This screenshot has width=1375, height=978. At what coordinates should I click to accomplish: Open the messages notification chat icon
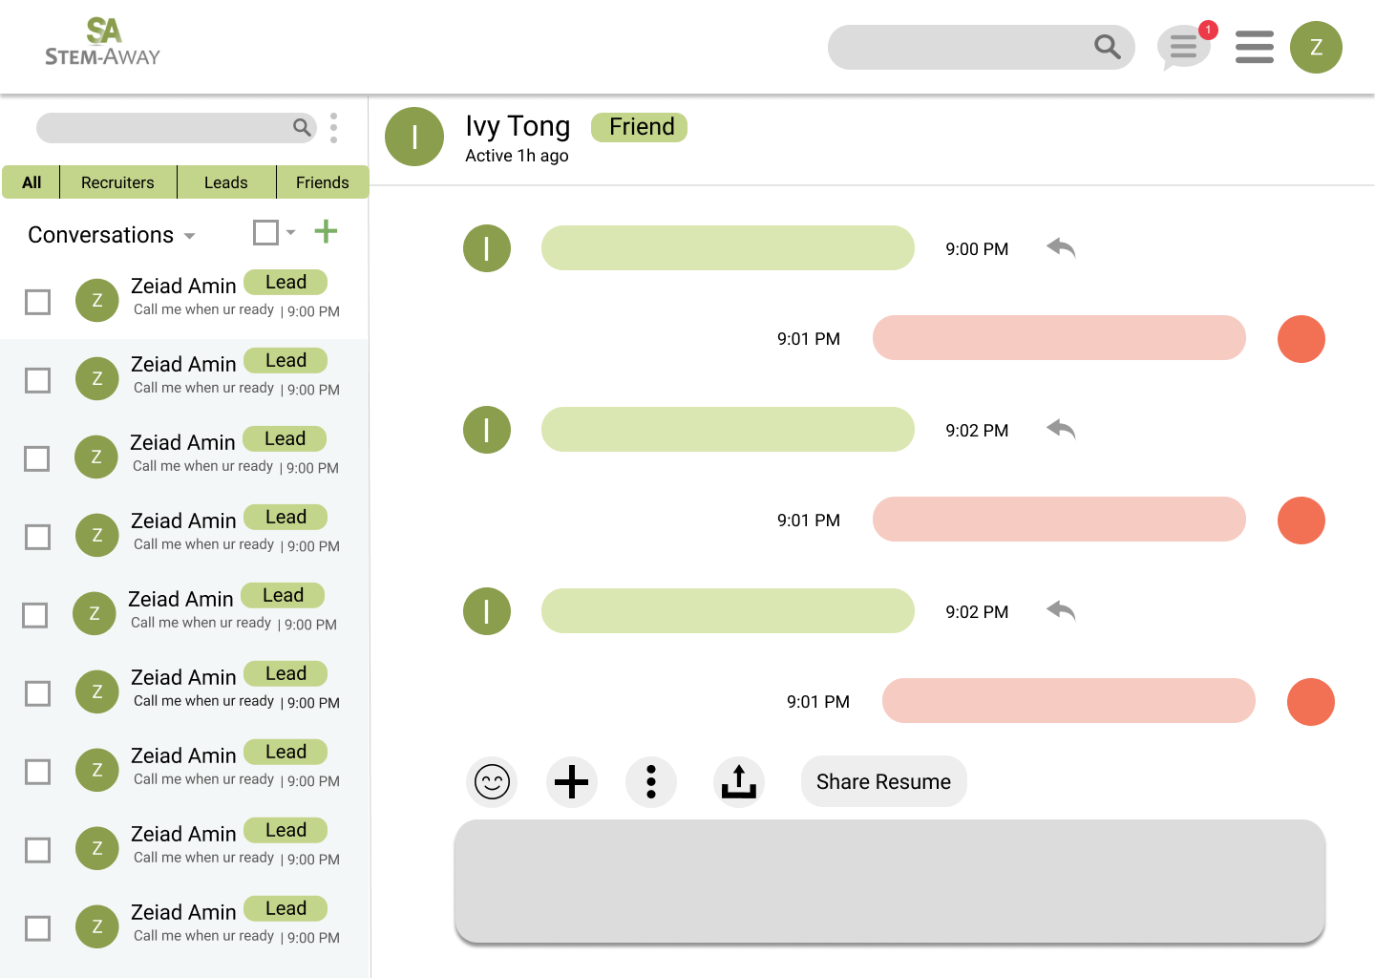tap(1183, 47)
